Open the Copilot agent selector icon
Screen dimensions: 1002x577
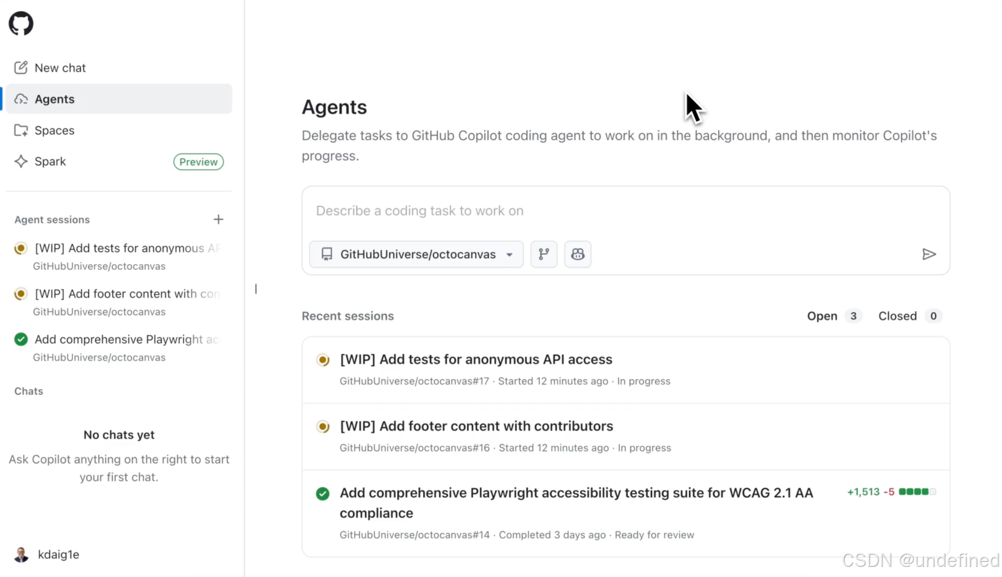[x=578, y=254]
